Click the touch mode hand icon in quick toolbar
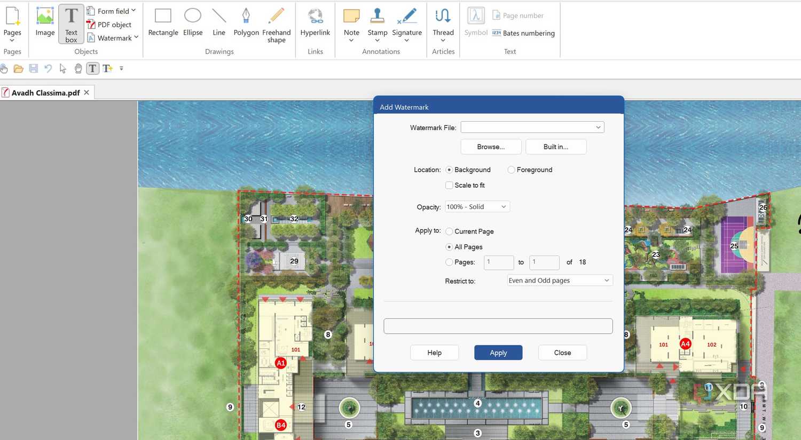Image resolution: width=801 pixels, height=440 pixels. (4, 68)
